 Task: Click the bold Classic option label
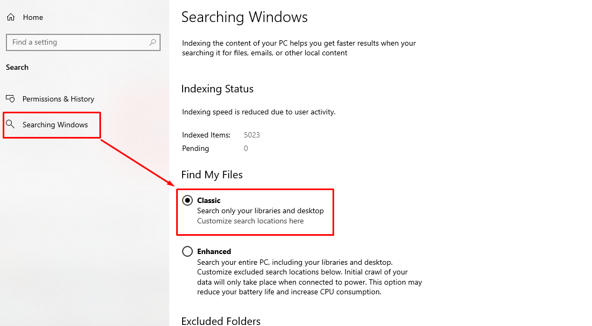pos(209,200)
